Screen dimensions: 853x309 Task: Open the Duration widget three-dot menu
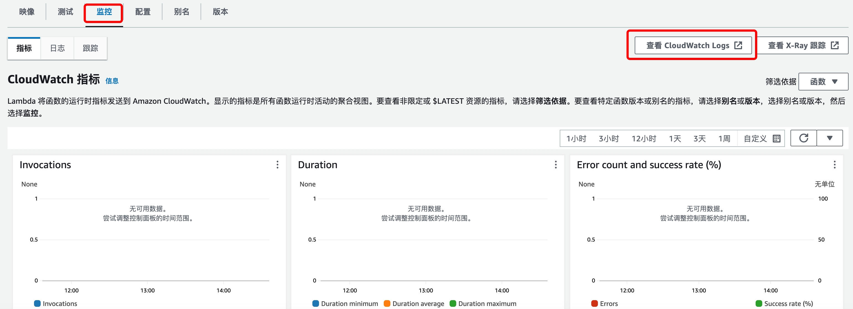click(556, 165)
